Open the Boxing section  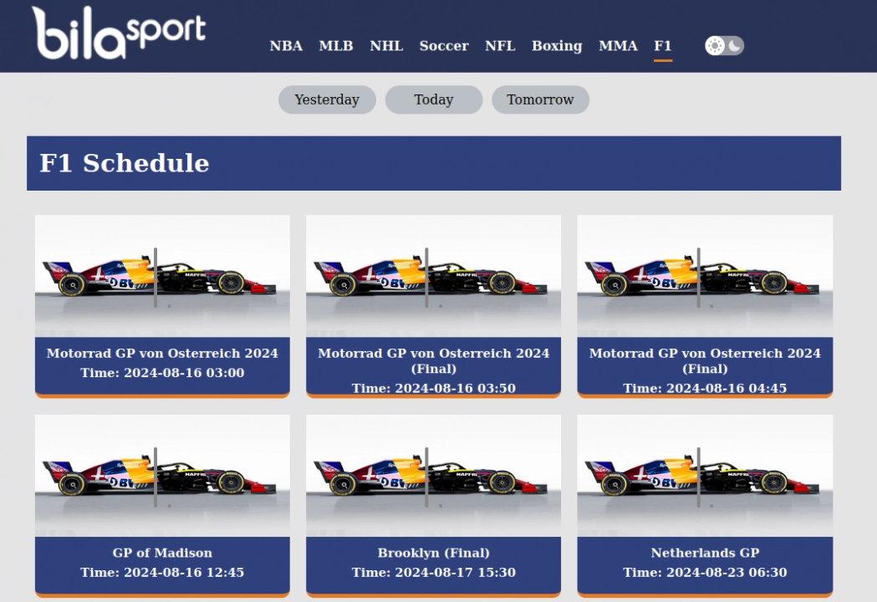point(557,46)
